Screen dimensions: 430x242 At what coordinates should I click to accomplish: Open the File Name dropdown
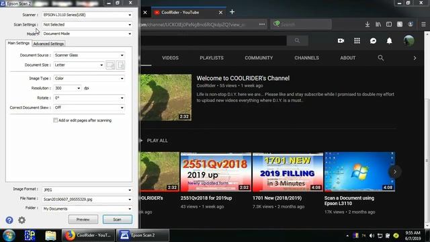[x=87, y=200]
